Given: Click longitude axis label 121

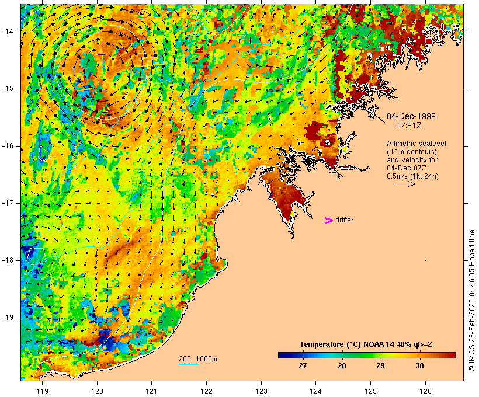Looking at the screenshot, I should pos(151,391).
